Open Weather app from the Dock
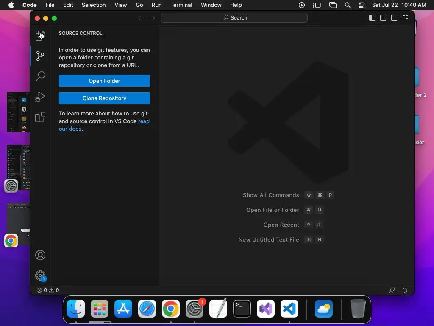Screen dimensions: 434x326 [x=324, y=309]
